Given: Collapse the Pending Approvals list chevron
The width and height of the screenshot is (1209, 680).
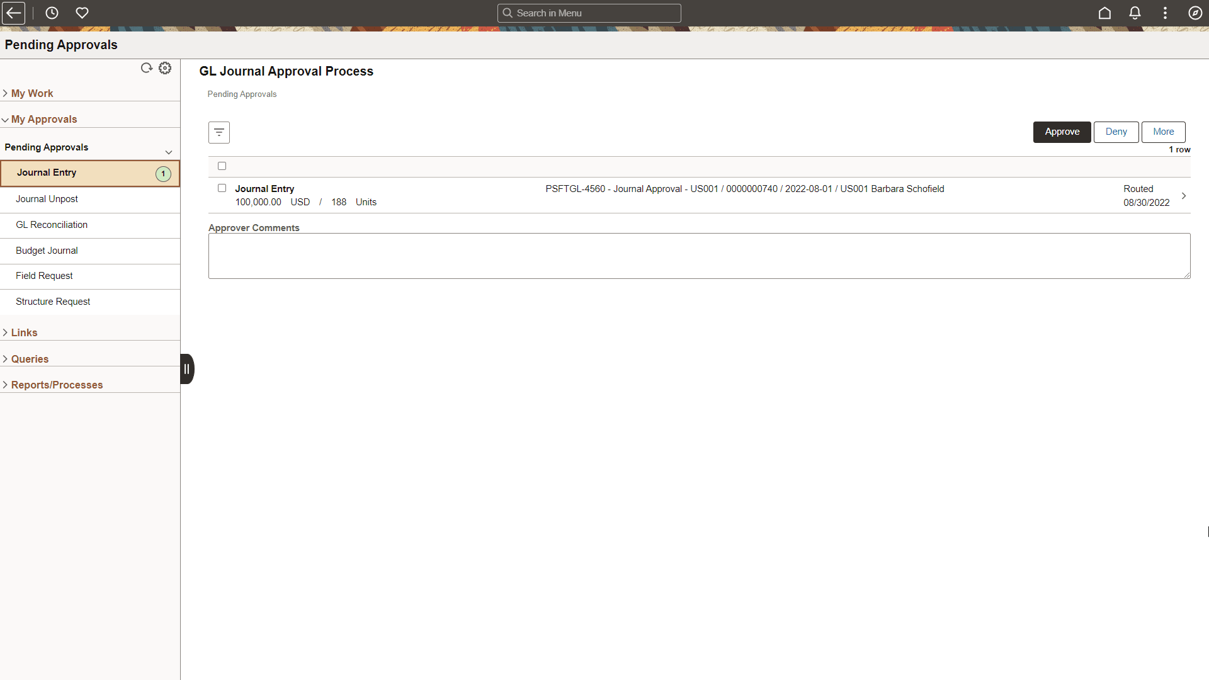Looking at the screenshot, I should (x=169, y=152).
